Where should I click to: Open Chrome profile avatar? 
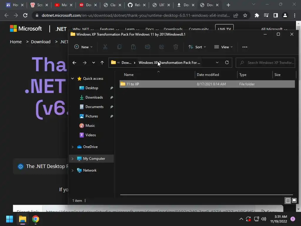(285, 15)
